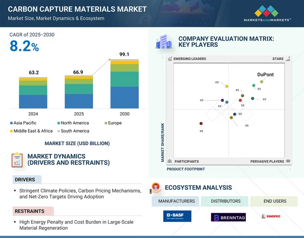Click the clipboard chart icon by Market Dynamics

tap(17, 160)
